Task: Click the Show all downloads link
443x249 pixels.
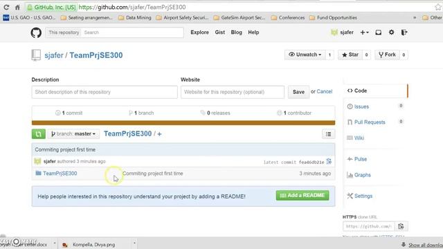Action: [x=426, y=245]
